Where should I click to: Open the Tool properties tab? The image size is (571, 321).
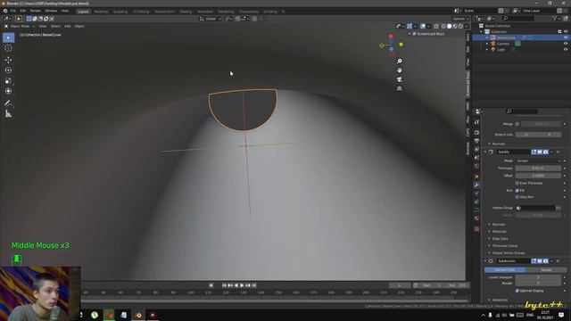point(476,122)
